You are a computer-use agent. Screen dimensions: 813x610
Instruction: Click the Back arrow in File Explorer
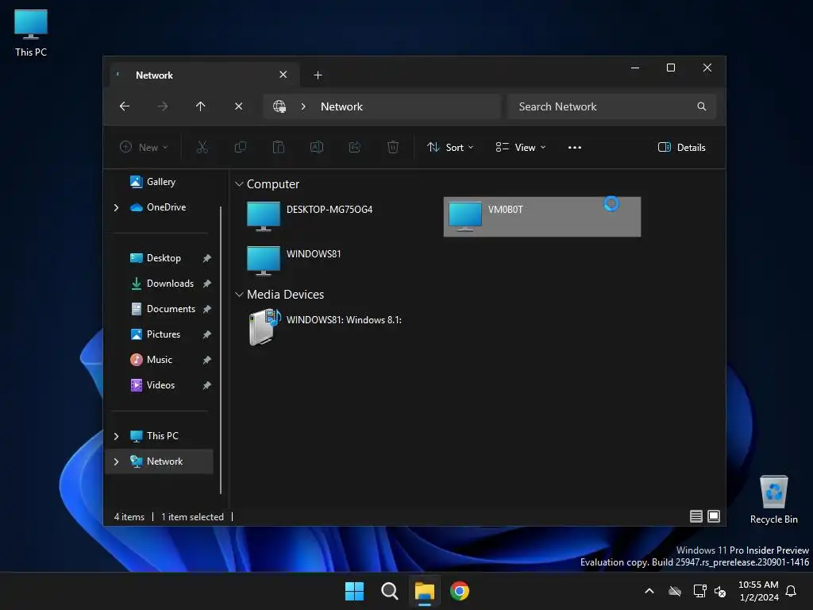(125, 106)
